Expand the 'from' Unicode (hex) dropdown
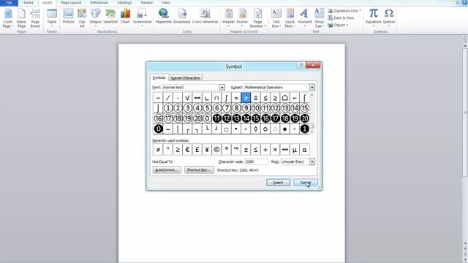Image resolution: width=468 pixels, height=263 pixels. pos(312,161)
